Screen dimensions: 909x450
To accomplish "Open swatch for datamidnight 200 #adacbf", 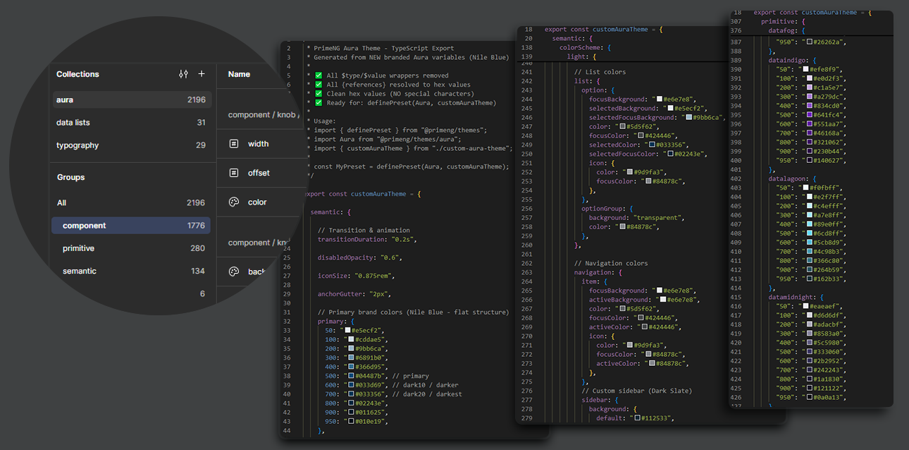I will coord(811,324).
